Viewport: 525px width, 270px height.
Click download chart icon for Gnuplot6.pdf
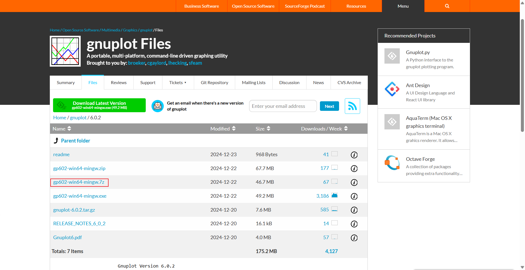coord(334,237)
